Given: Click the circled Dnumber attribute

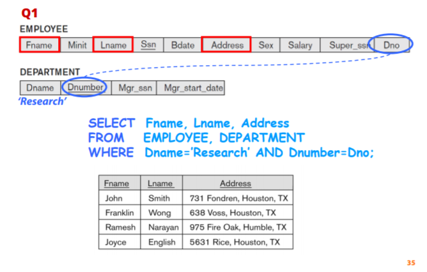Looking at the screenshot, I should (84, 87).
